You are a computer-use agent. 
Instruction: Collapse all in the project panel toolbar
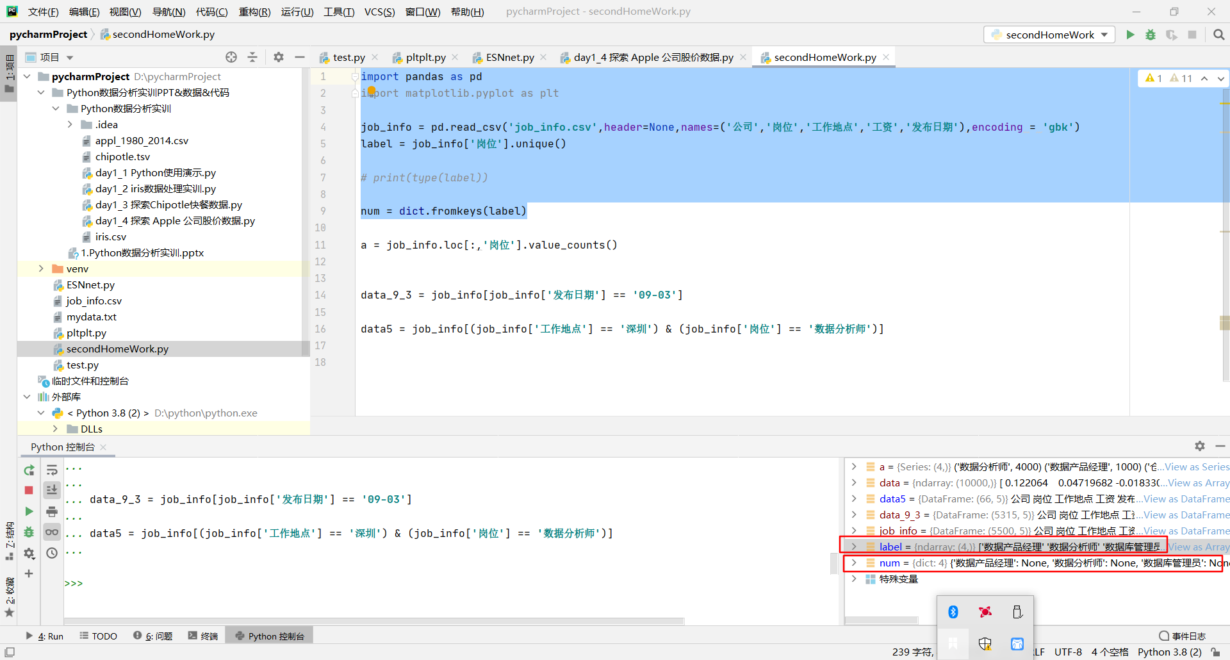252,57
